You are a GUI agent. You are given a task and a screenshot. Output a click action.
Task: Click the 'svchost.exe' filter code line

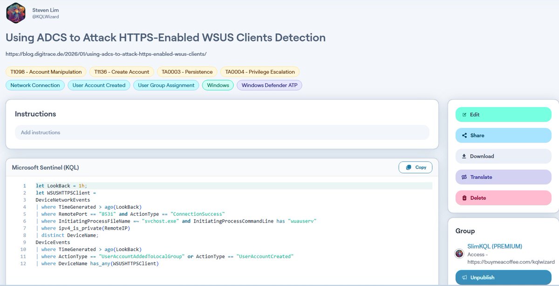pyautogui.click(x=176, y=221)
